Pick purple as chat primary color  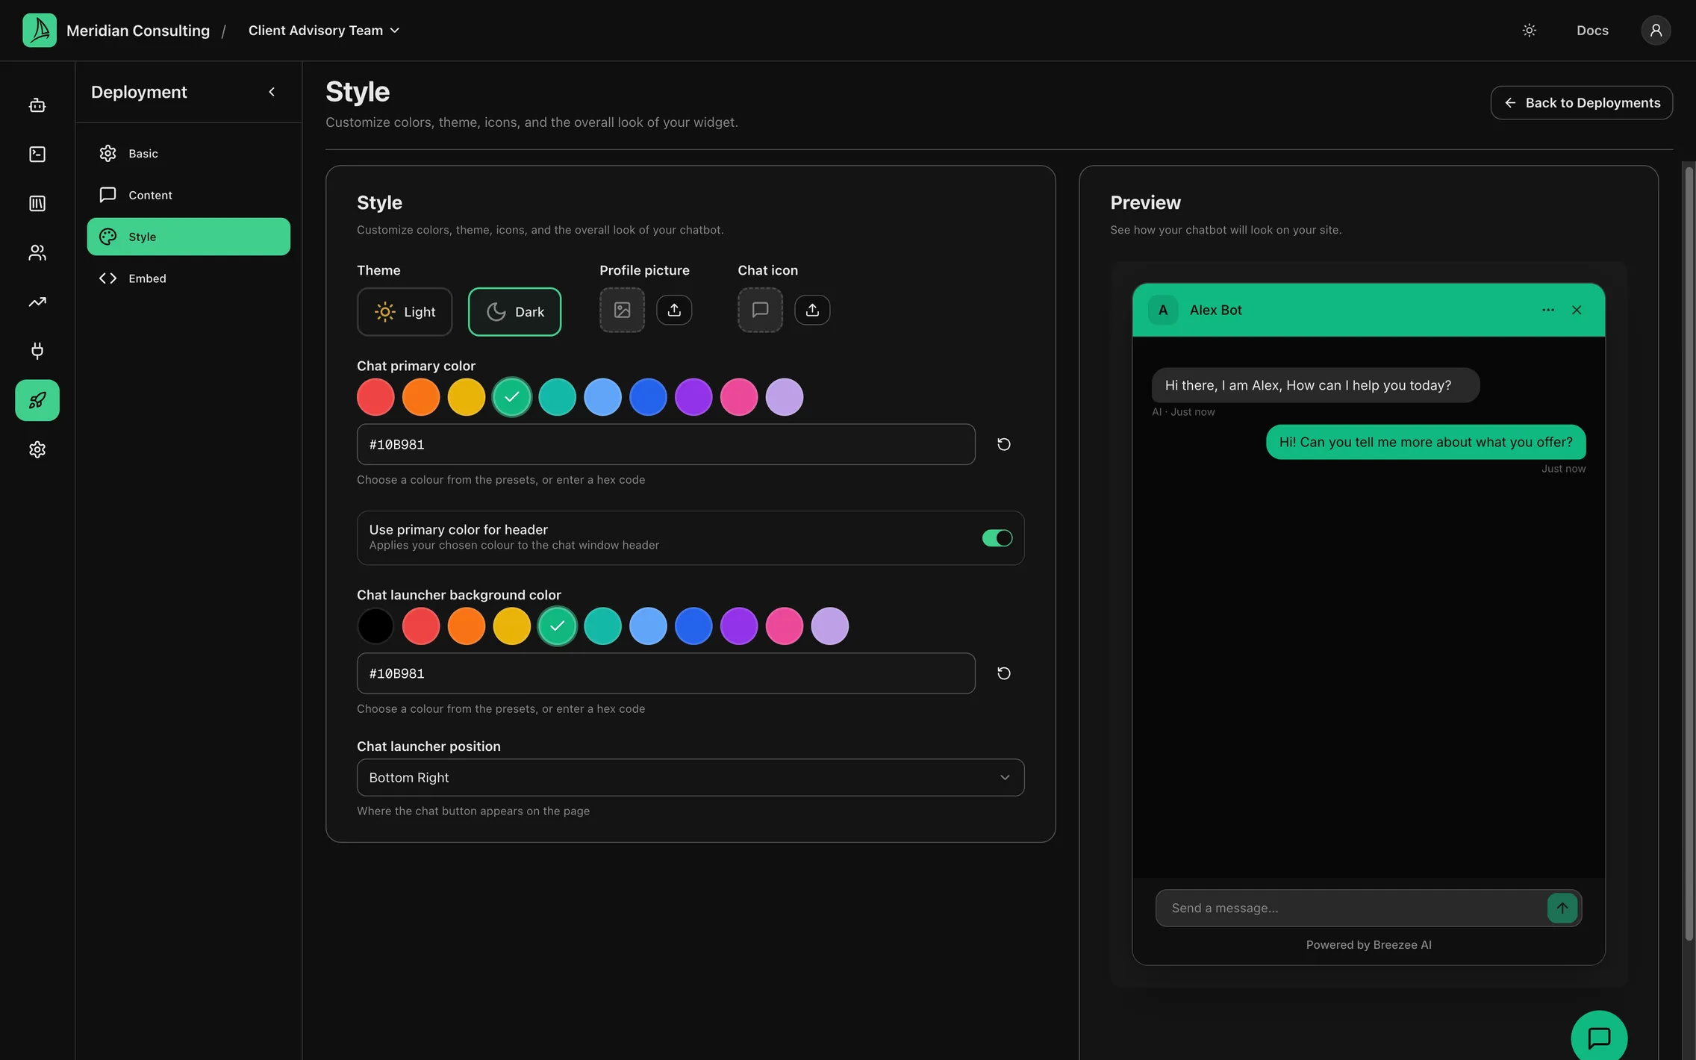[x=693, y=397]
